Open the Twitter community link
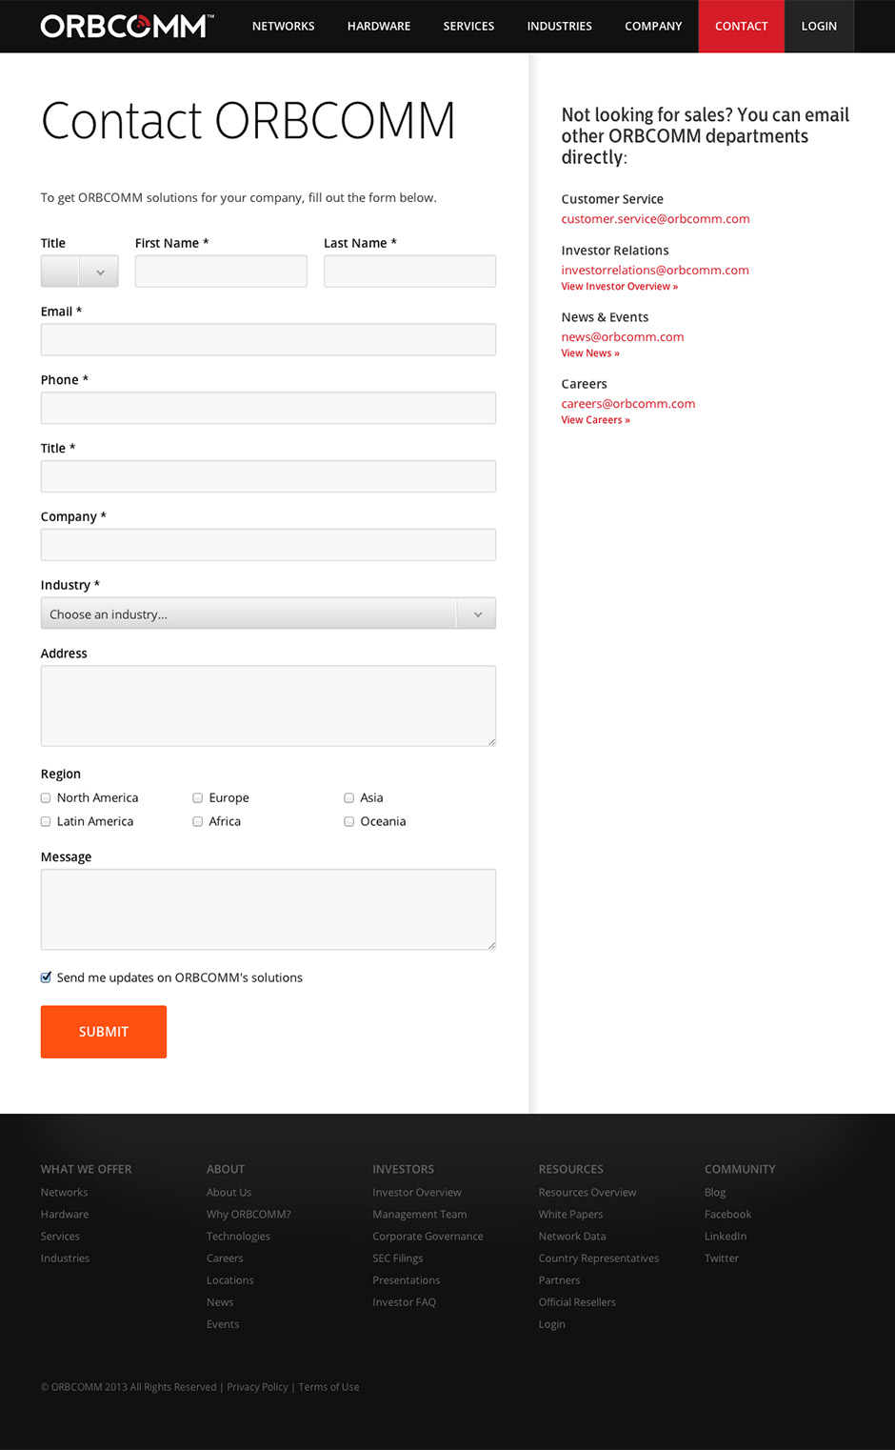 (722, 1259)
